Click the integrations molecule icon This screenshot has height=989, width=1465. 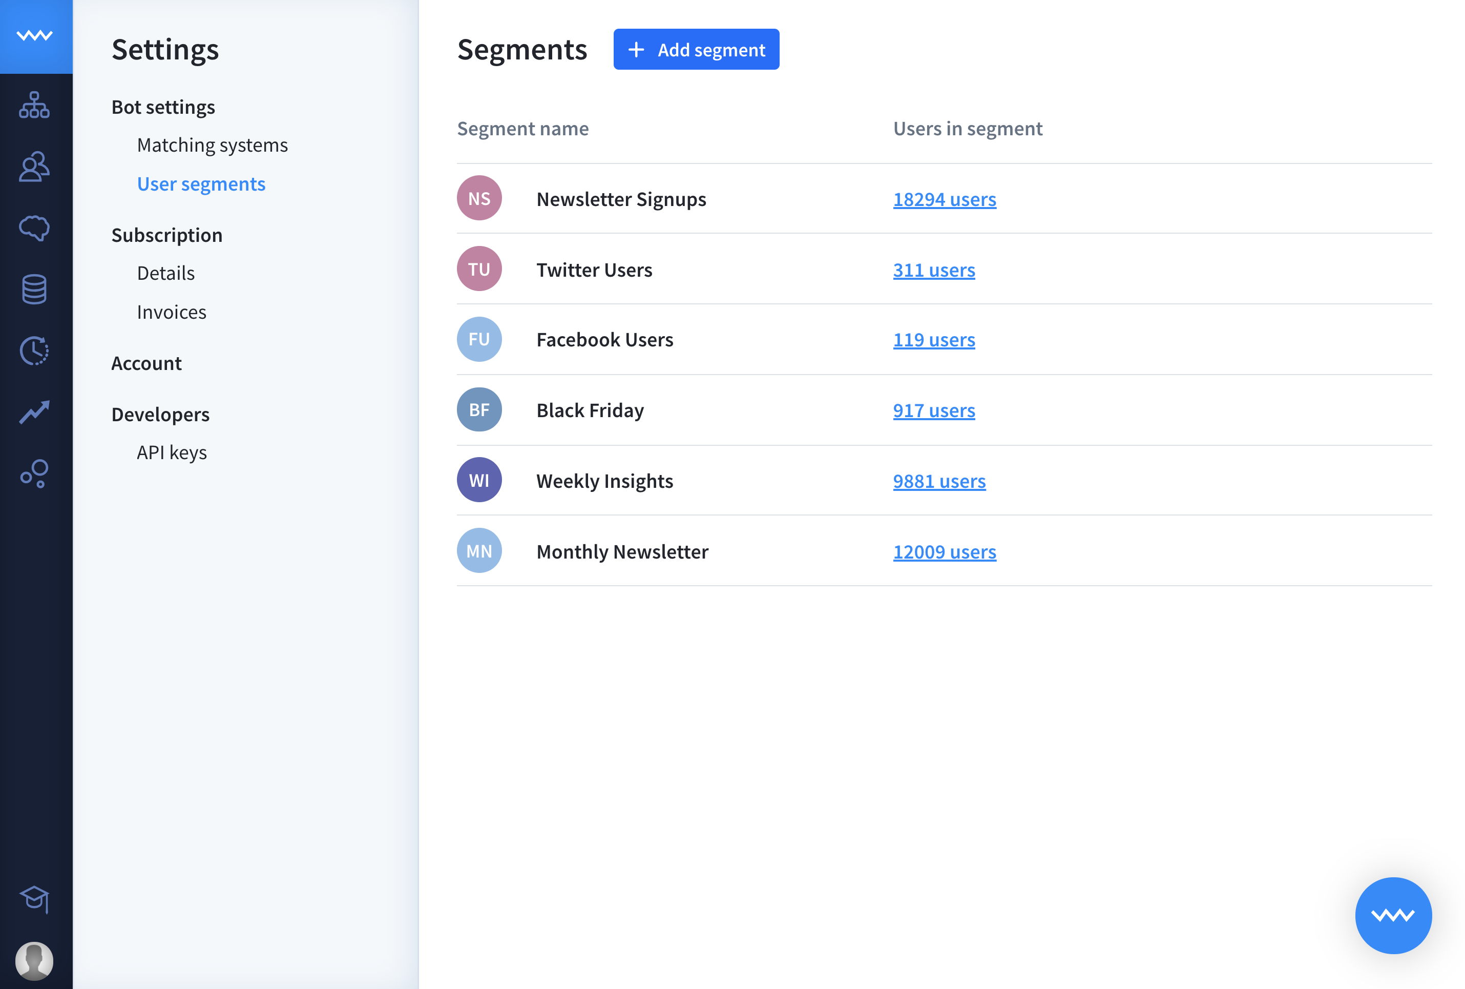pos(35,473)
